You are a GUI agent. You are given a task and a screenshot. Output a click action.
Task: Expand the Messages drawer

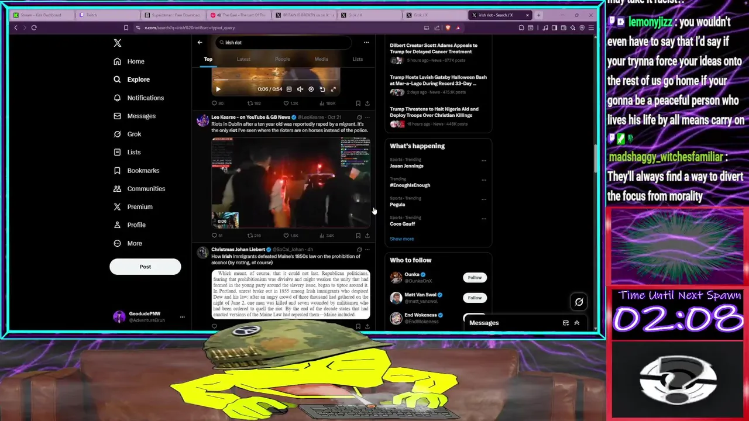tap(576, 323)
